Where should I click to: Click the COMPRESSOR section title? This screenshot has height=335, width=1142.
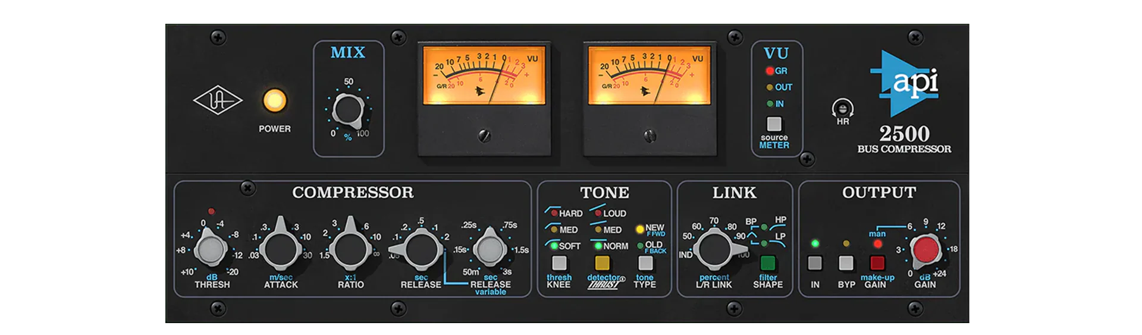pos(353,192)
